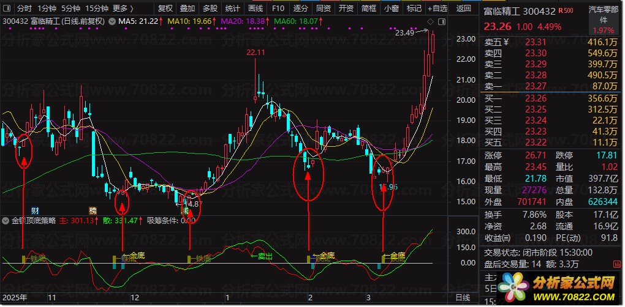
Task: Click 买四 bid price 23.23
Action: tap(536, 131)
